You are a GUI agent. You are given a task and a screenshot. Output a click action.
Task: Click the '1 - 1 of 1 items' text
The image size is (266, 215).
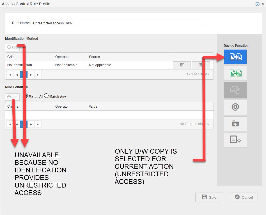(198, 74)
